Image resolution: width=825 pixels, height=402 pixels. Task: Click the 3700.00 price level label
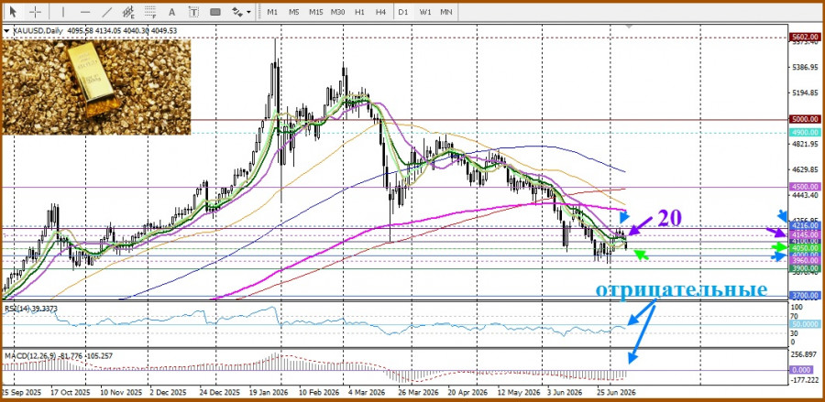click(805, 296)
